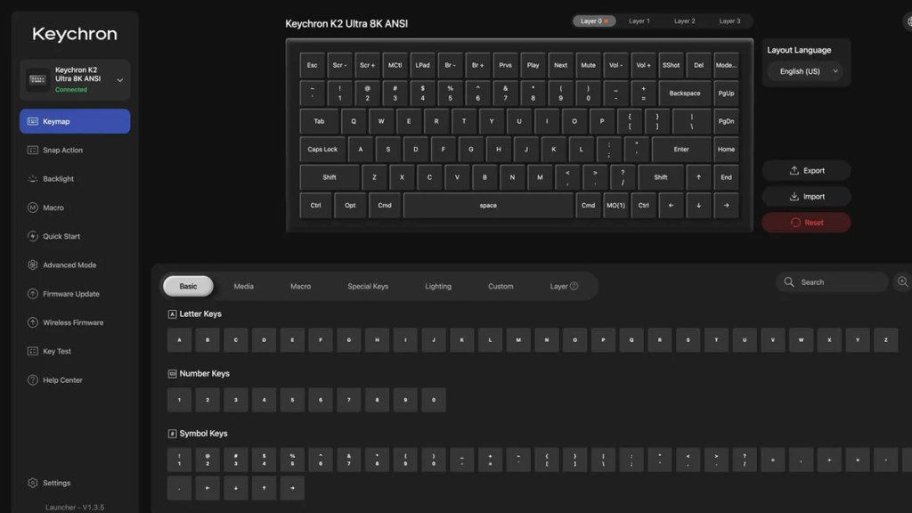Switch to Layer 2
The image size is (912, 513).
(x=685, y=21)
